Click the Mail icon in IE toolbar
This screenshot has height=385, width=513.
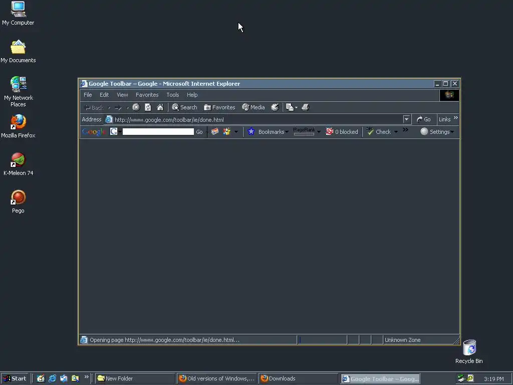(x=290, y=107)
